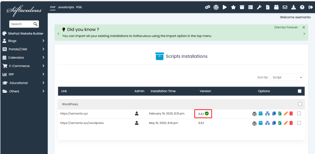
Task: Open the wrench settings icon in top bar
Action: tap(259, 7)
